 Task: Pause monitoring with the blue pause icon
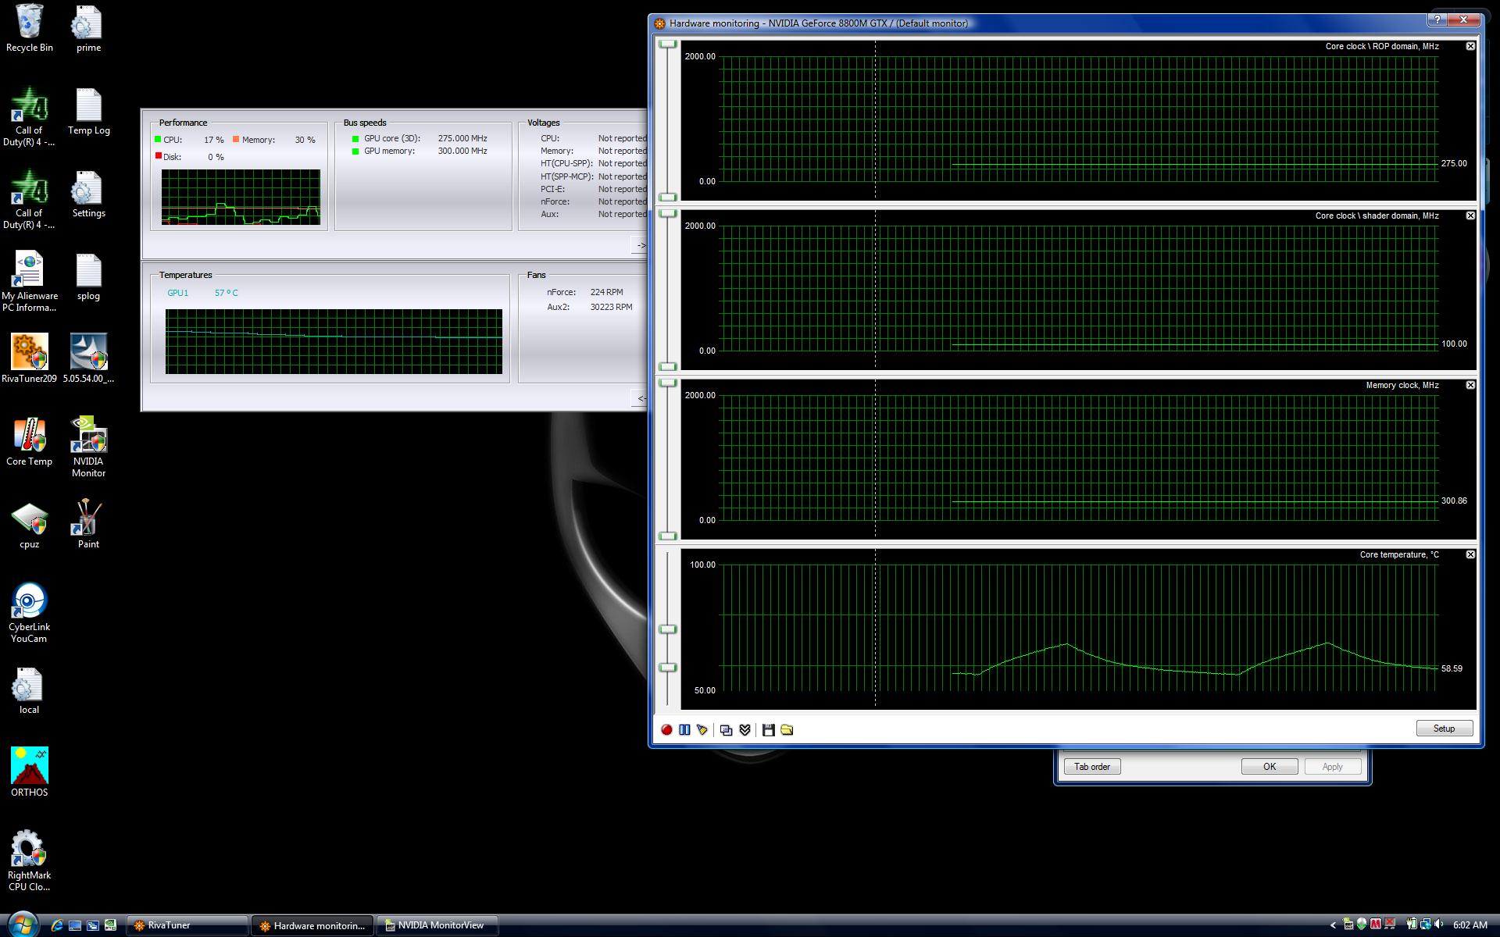tap(684, 729)
